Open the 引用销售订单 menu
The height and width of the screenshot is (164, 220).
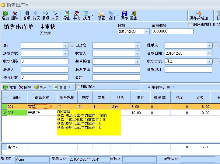(161, 87)
